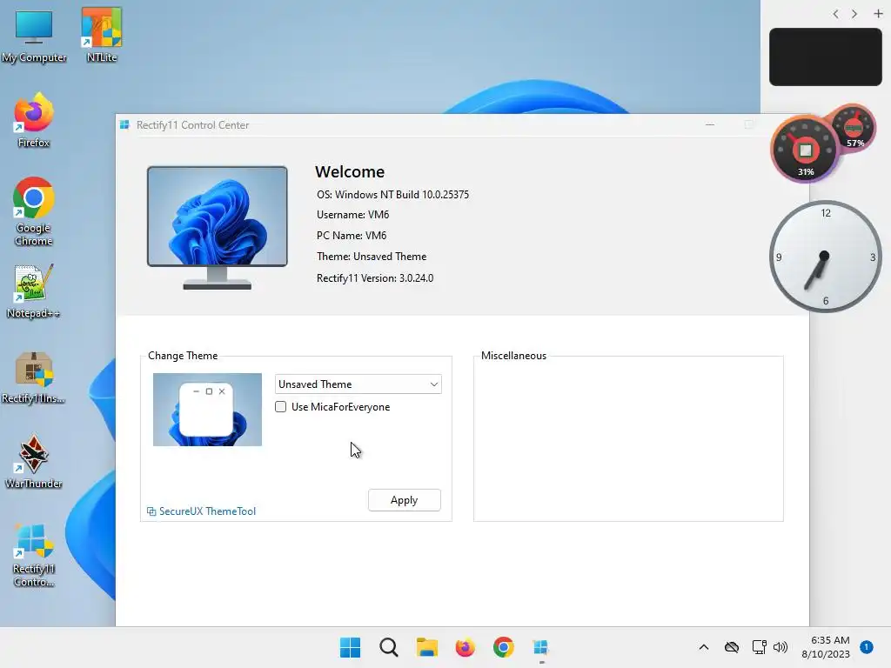Minimize the Rectify11 Control Center window
Image resolution: width=891 pixels, height=668 pixels.
(x=710, y=125)
